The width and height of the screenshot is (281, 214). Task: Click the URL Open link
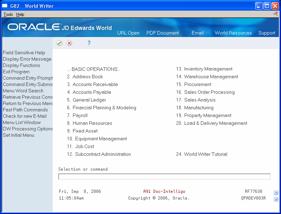[x=128, y=33]
